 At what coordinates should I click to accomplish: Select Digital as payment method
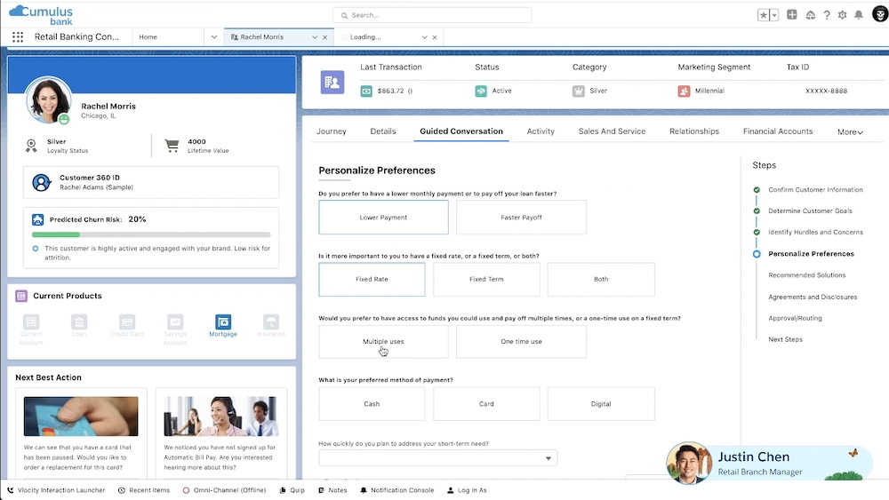click(x=601, y=404)
